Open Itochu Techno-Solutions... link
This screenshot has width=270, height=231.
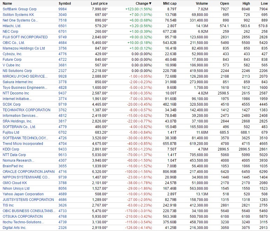23,222
